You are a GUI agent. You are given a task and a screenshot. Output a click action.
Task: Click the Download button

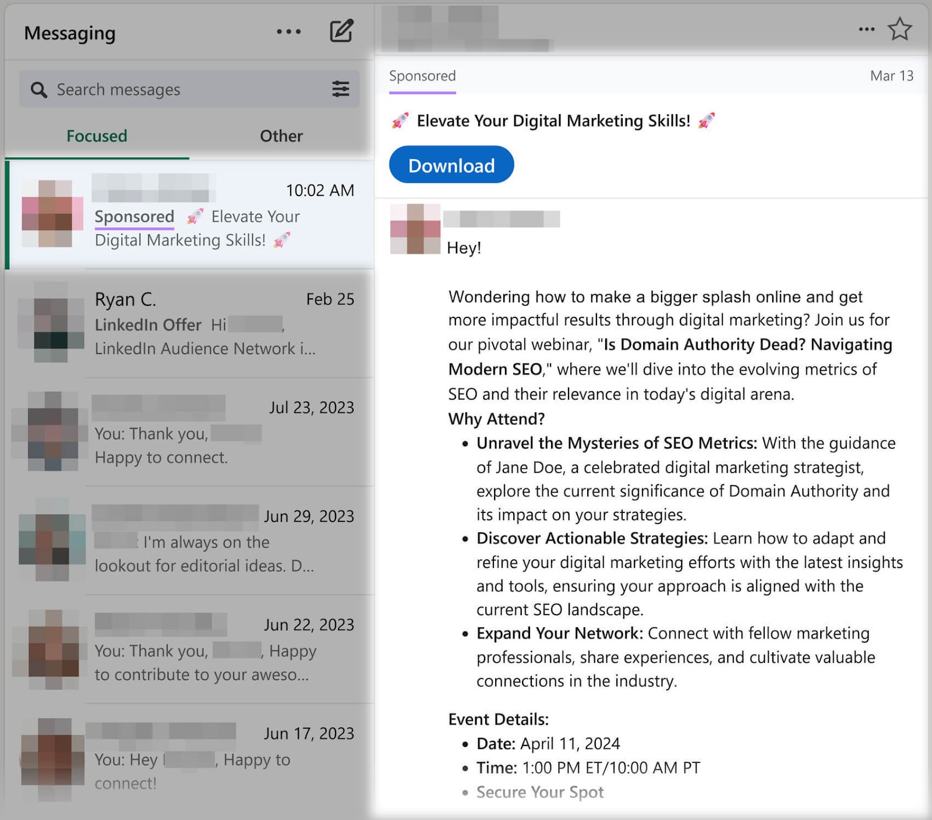(x=451, y=165)
